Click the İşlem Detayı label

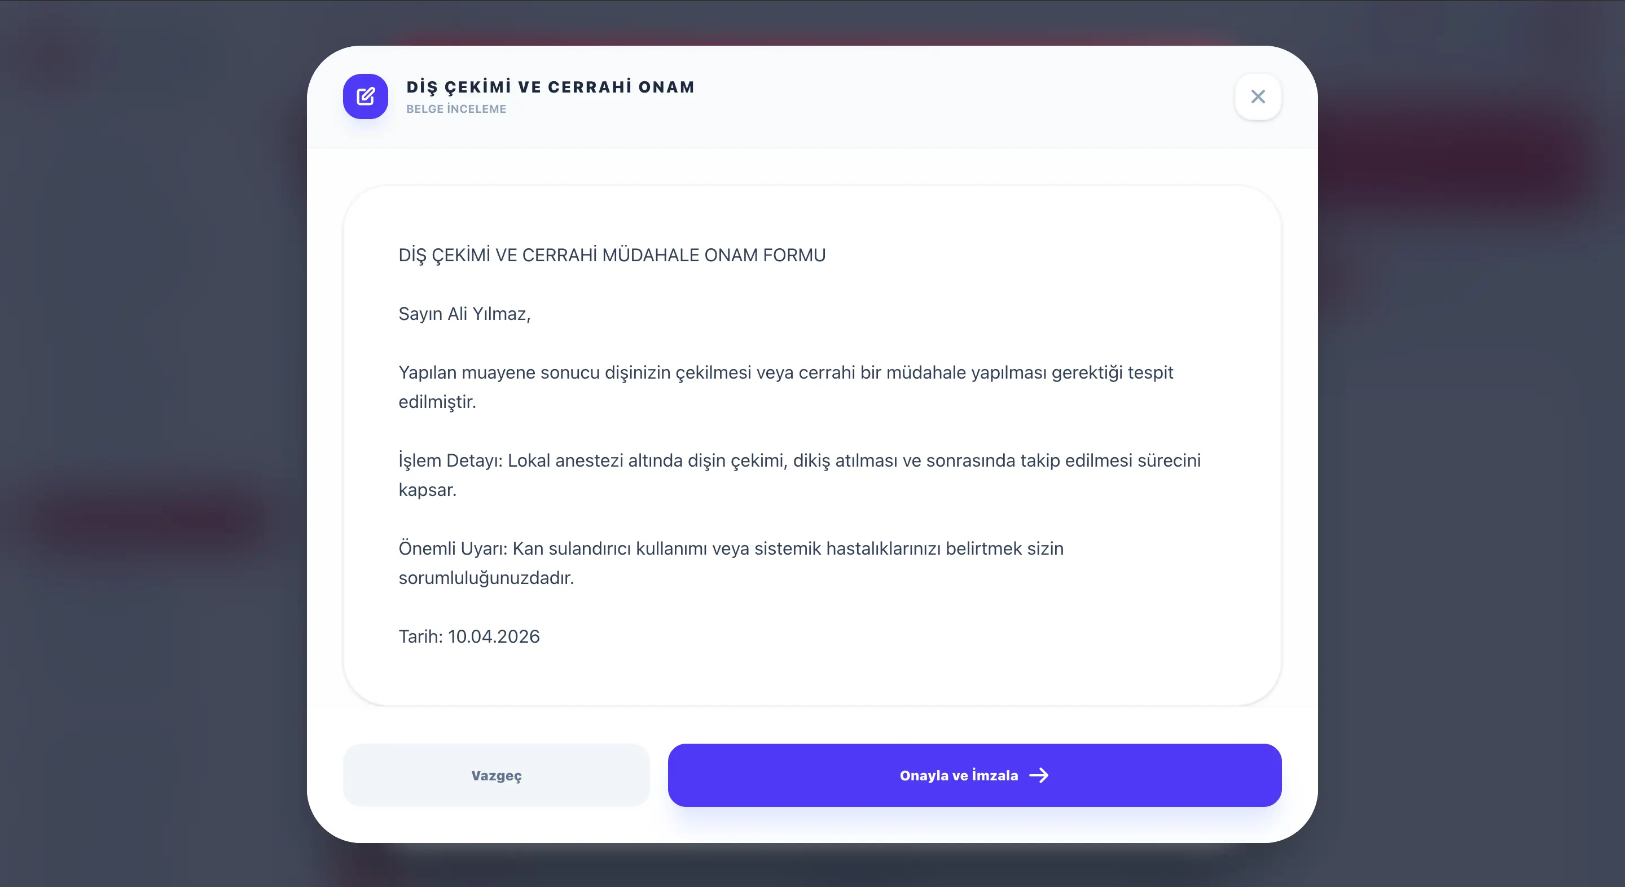click(450, 460)
